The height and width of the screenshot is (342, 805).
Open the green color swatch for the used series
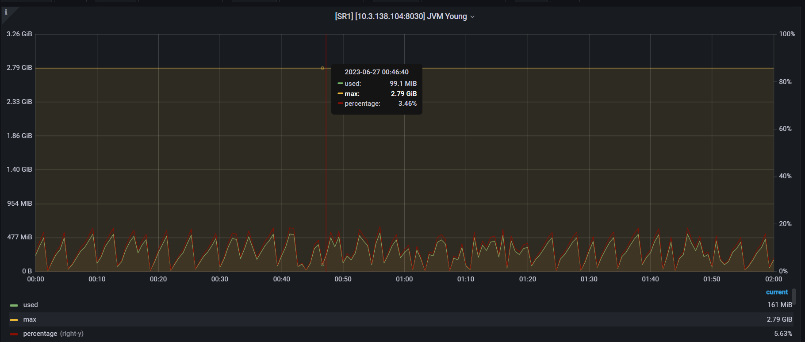(x=14, y=305)
